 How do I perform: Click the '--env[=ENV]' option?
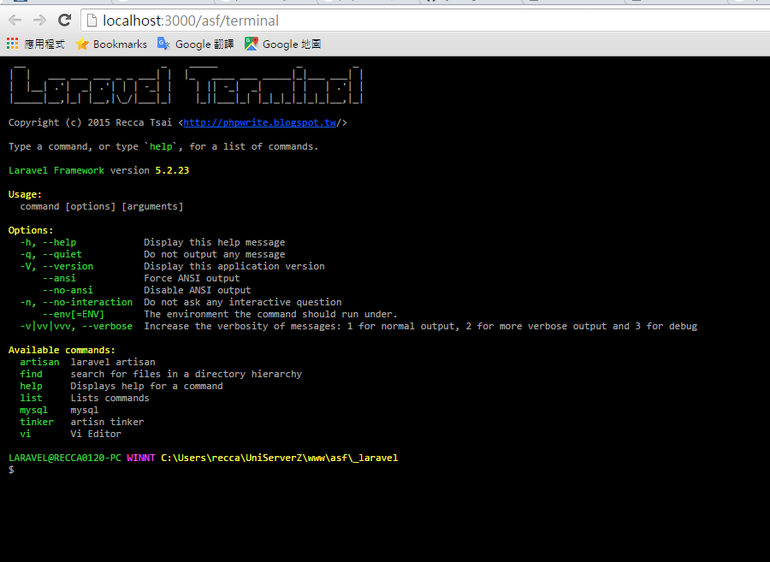tap(74, 314)
